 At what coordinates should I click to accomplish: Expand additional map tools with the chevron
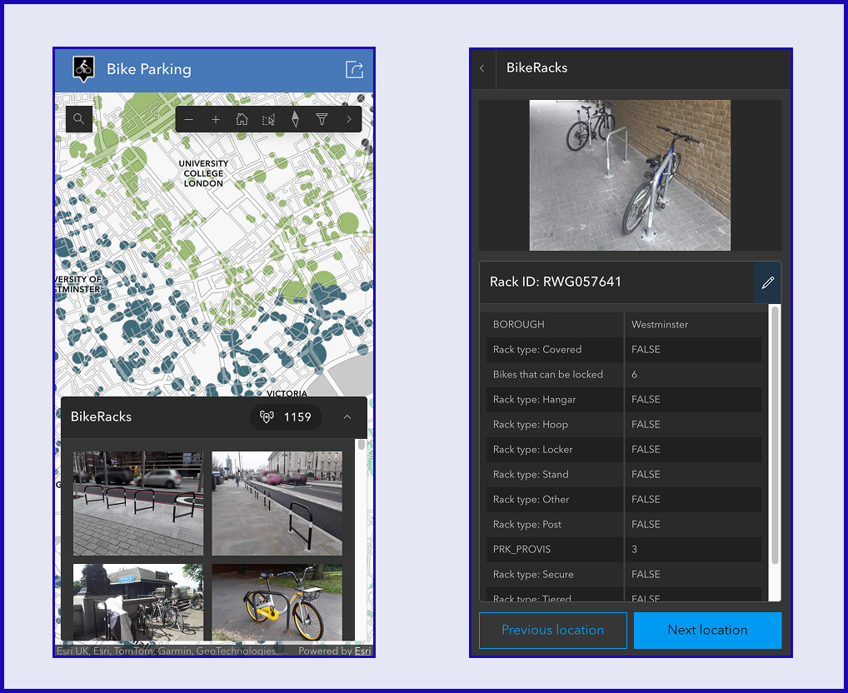click(348, 118)
